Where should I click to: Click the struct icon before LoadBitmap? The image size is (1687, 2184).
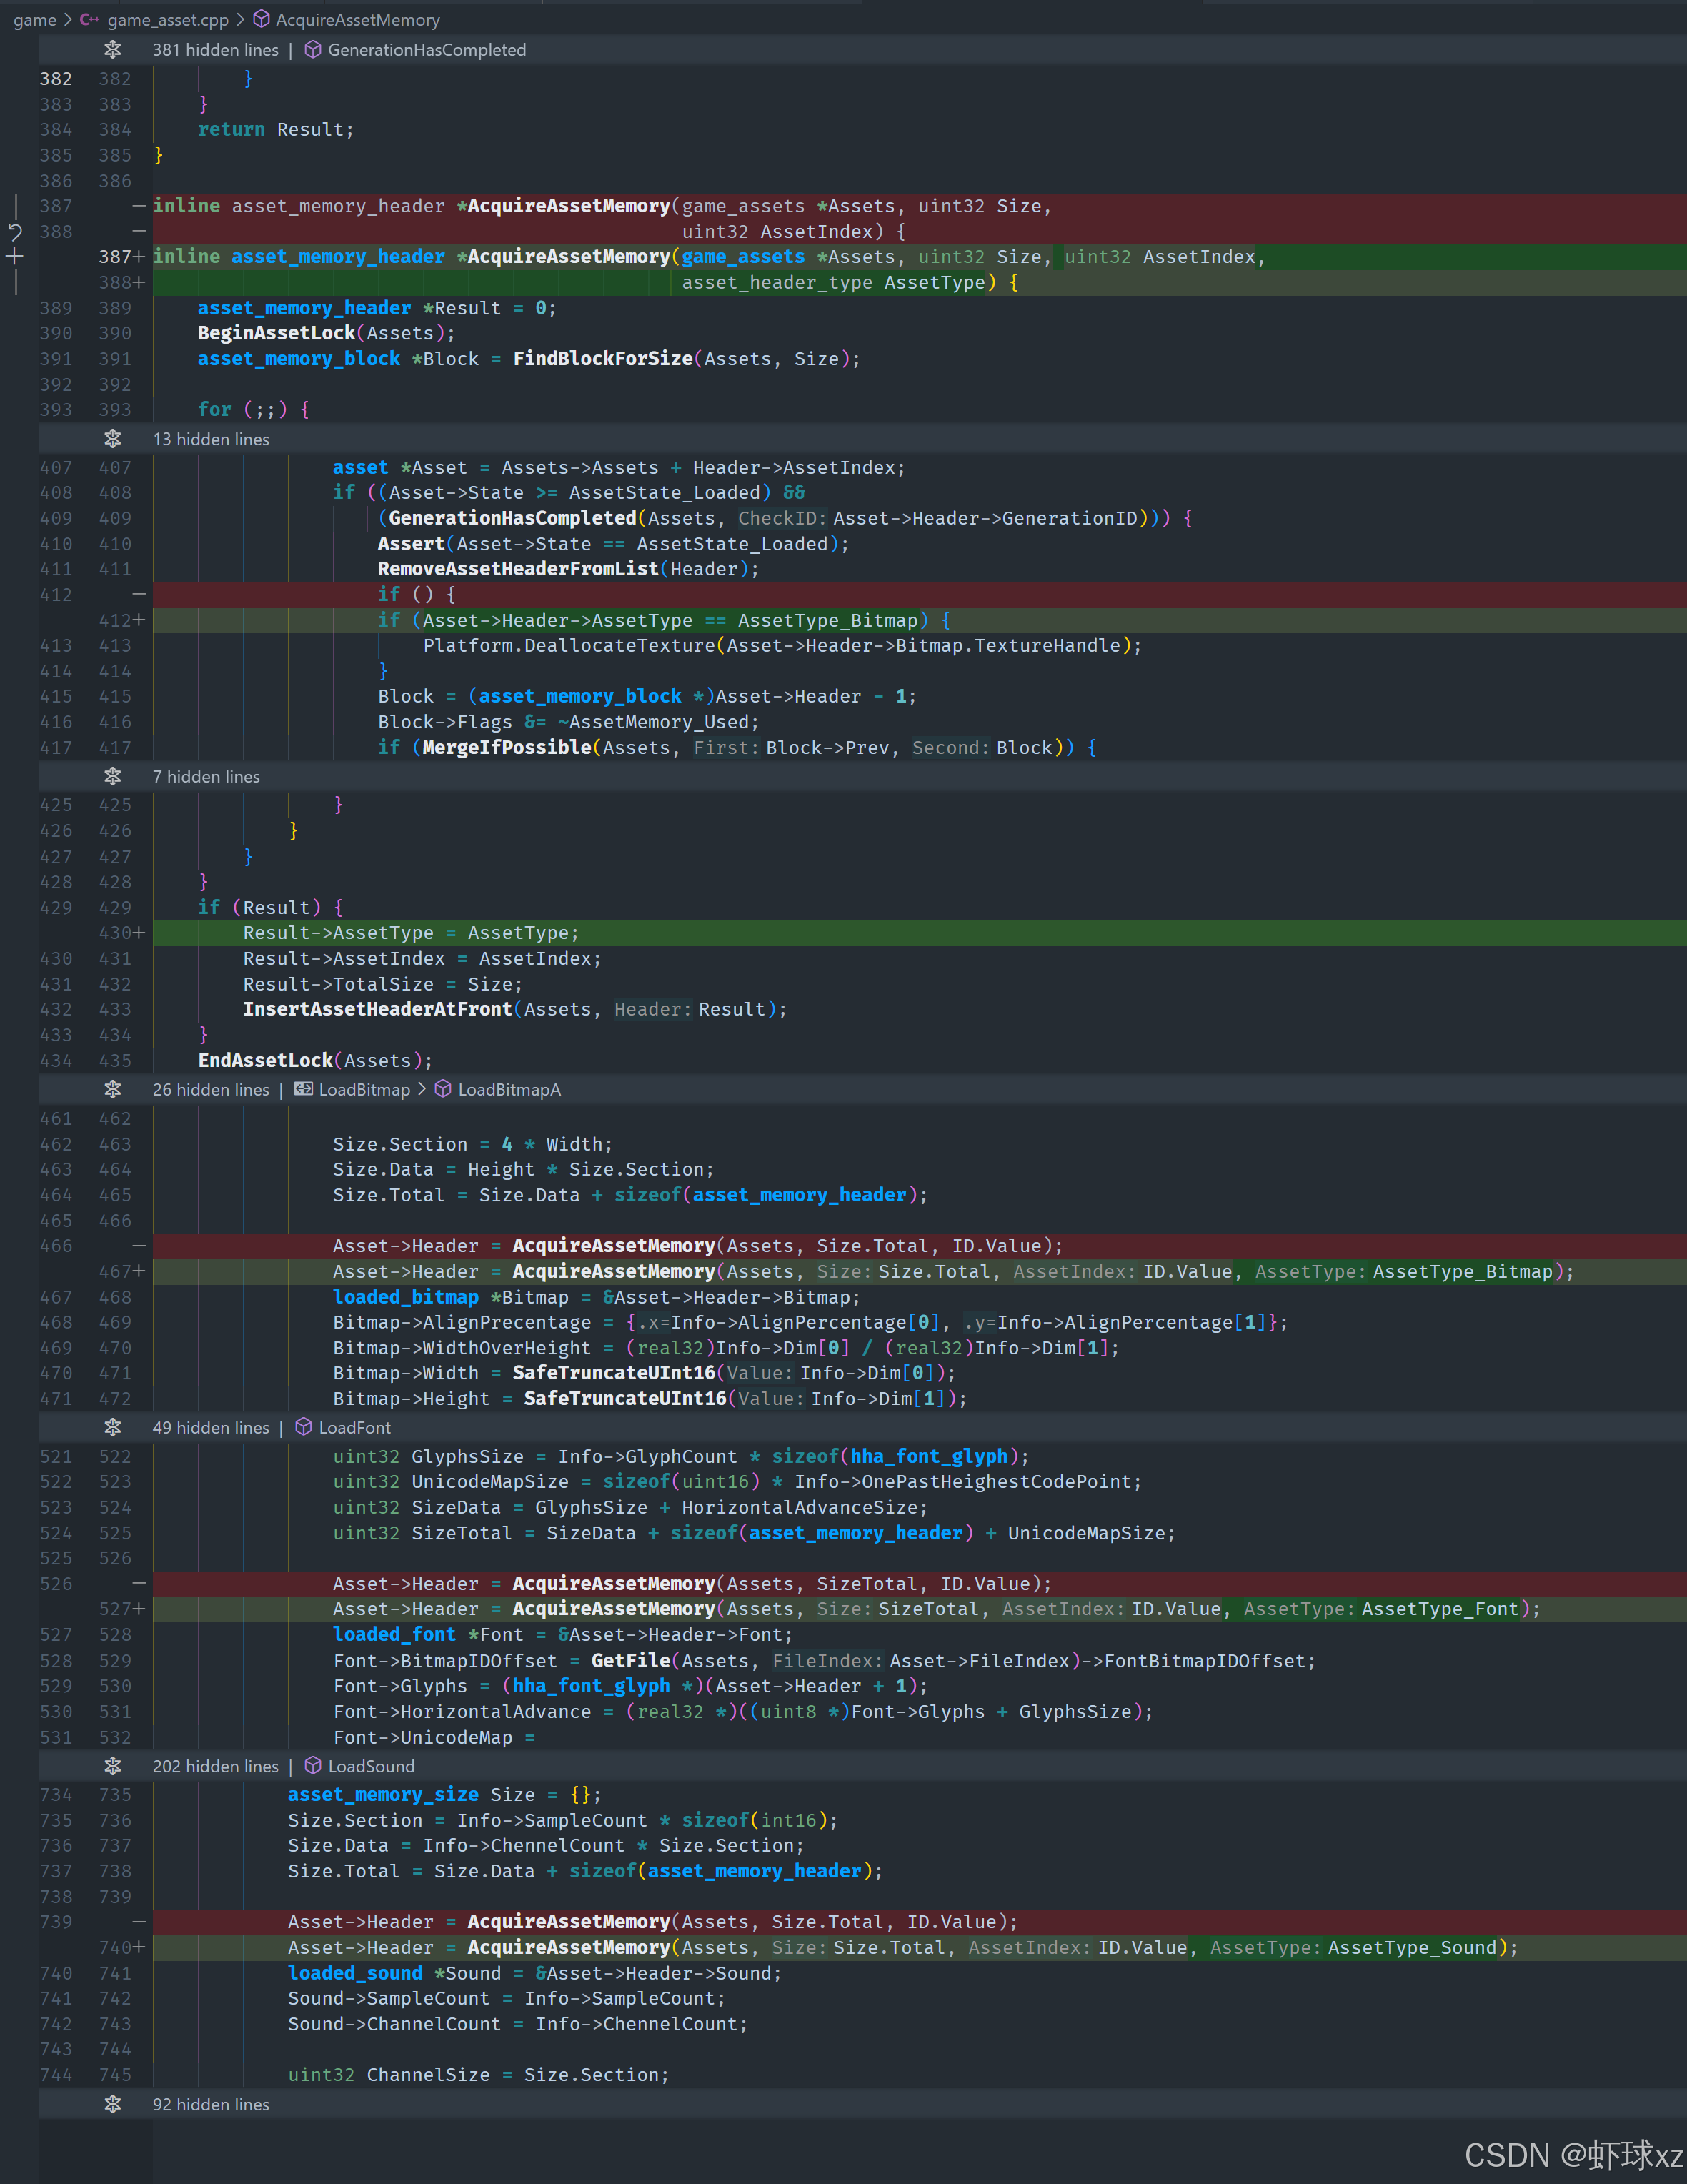point(303,1090)
